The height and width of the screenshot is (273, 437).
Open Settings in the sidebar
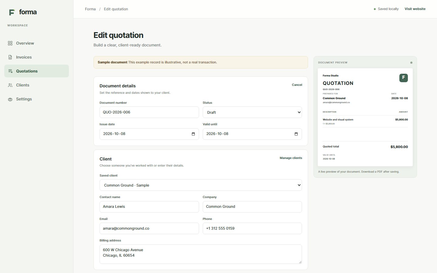click(36, 99)
